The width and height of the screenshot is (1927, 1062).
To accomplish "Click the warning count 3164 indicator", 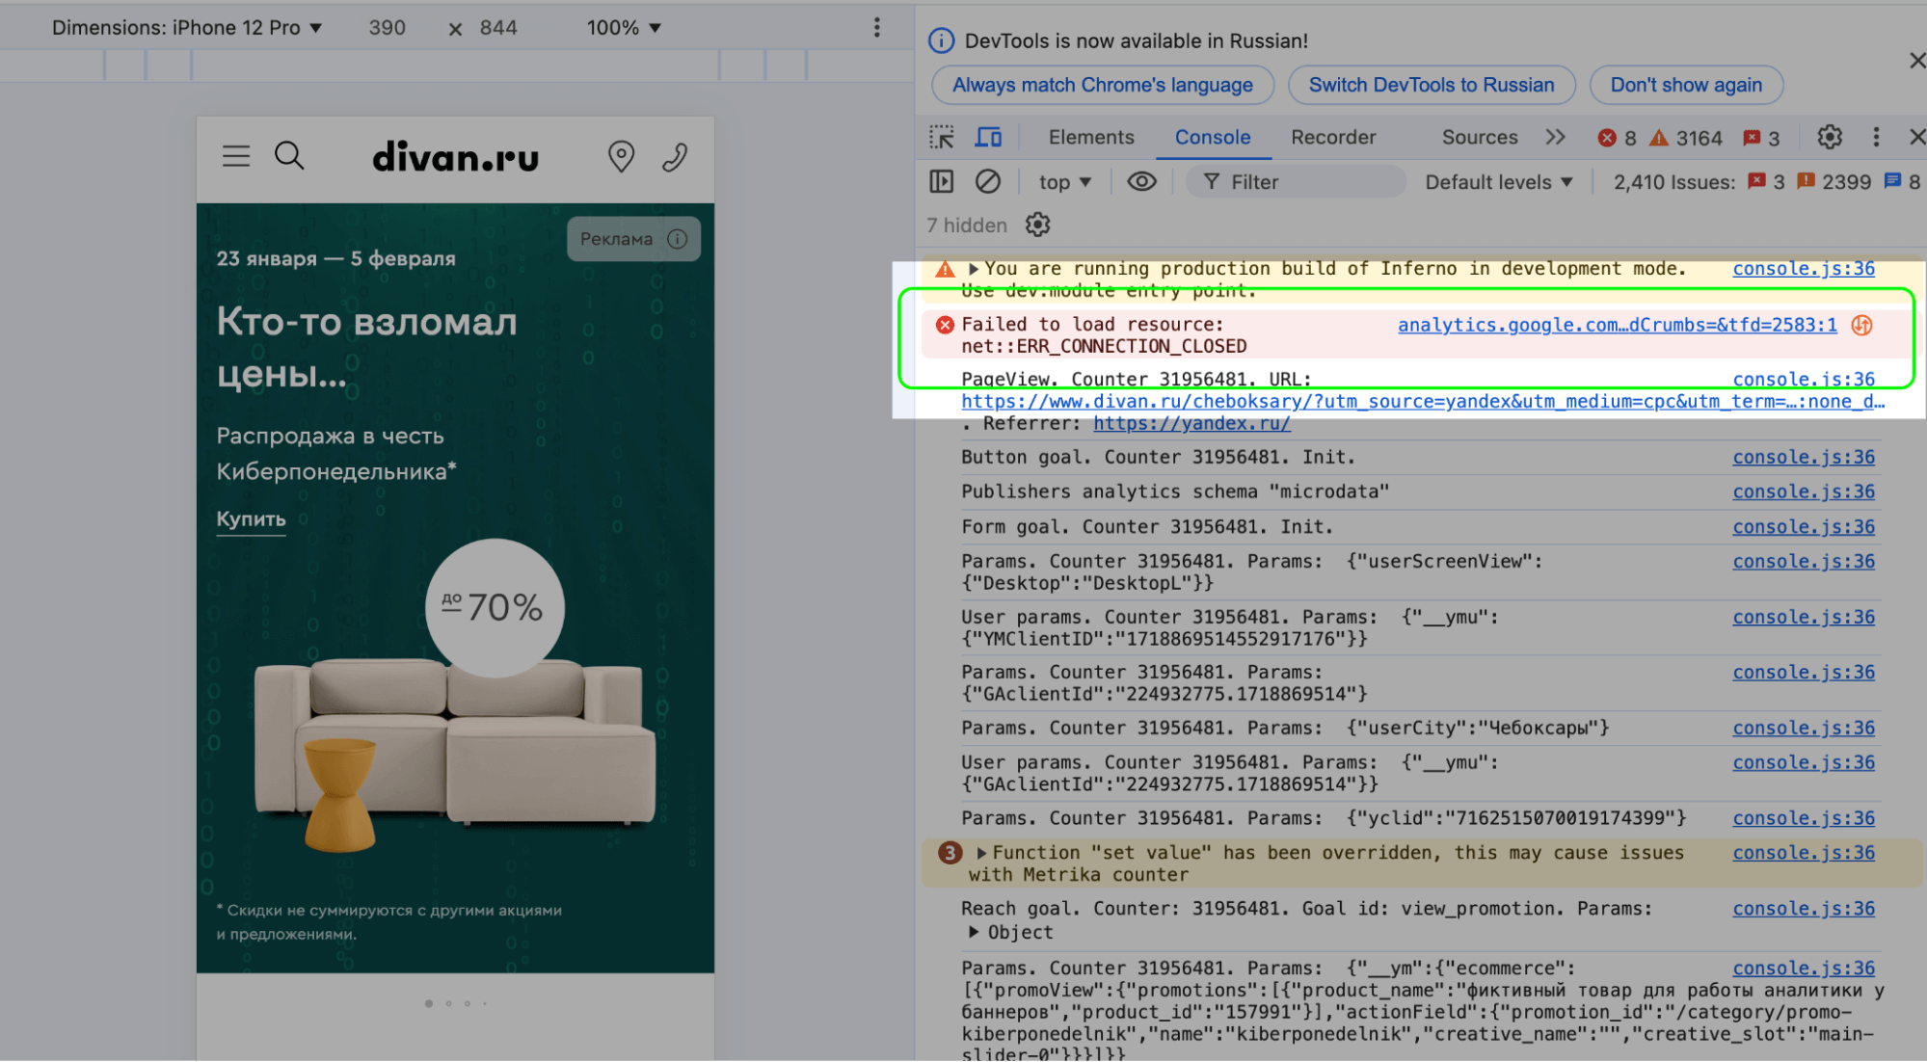I will point(1686,138).
